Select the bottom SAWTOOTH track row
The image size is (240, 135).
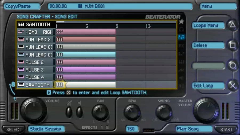coord(35,85)
